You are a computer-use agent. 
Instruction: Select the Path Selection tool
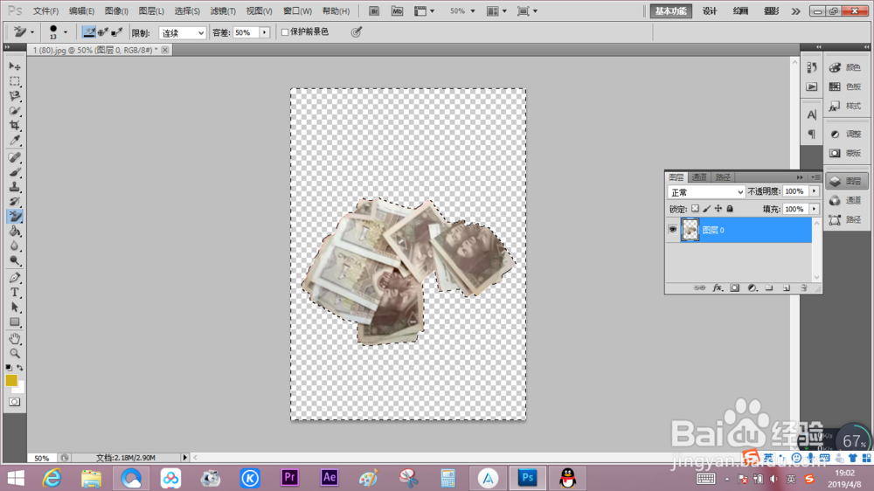pyautogui.click(x=15, y=307)
